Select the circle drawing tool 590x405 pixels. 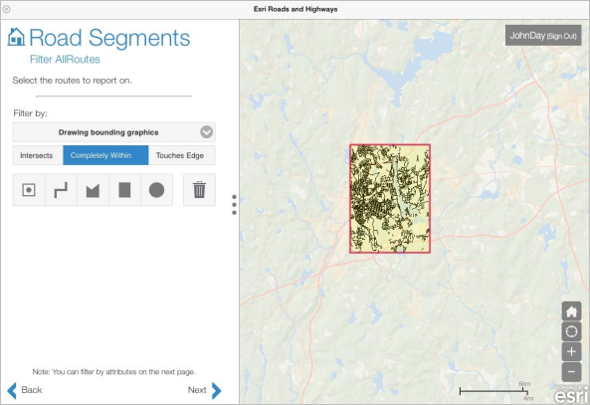pyautogui.click(x=156, y=190)
